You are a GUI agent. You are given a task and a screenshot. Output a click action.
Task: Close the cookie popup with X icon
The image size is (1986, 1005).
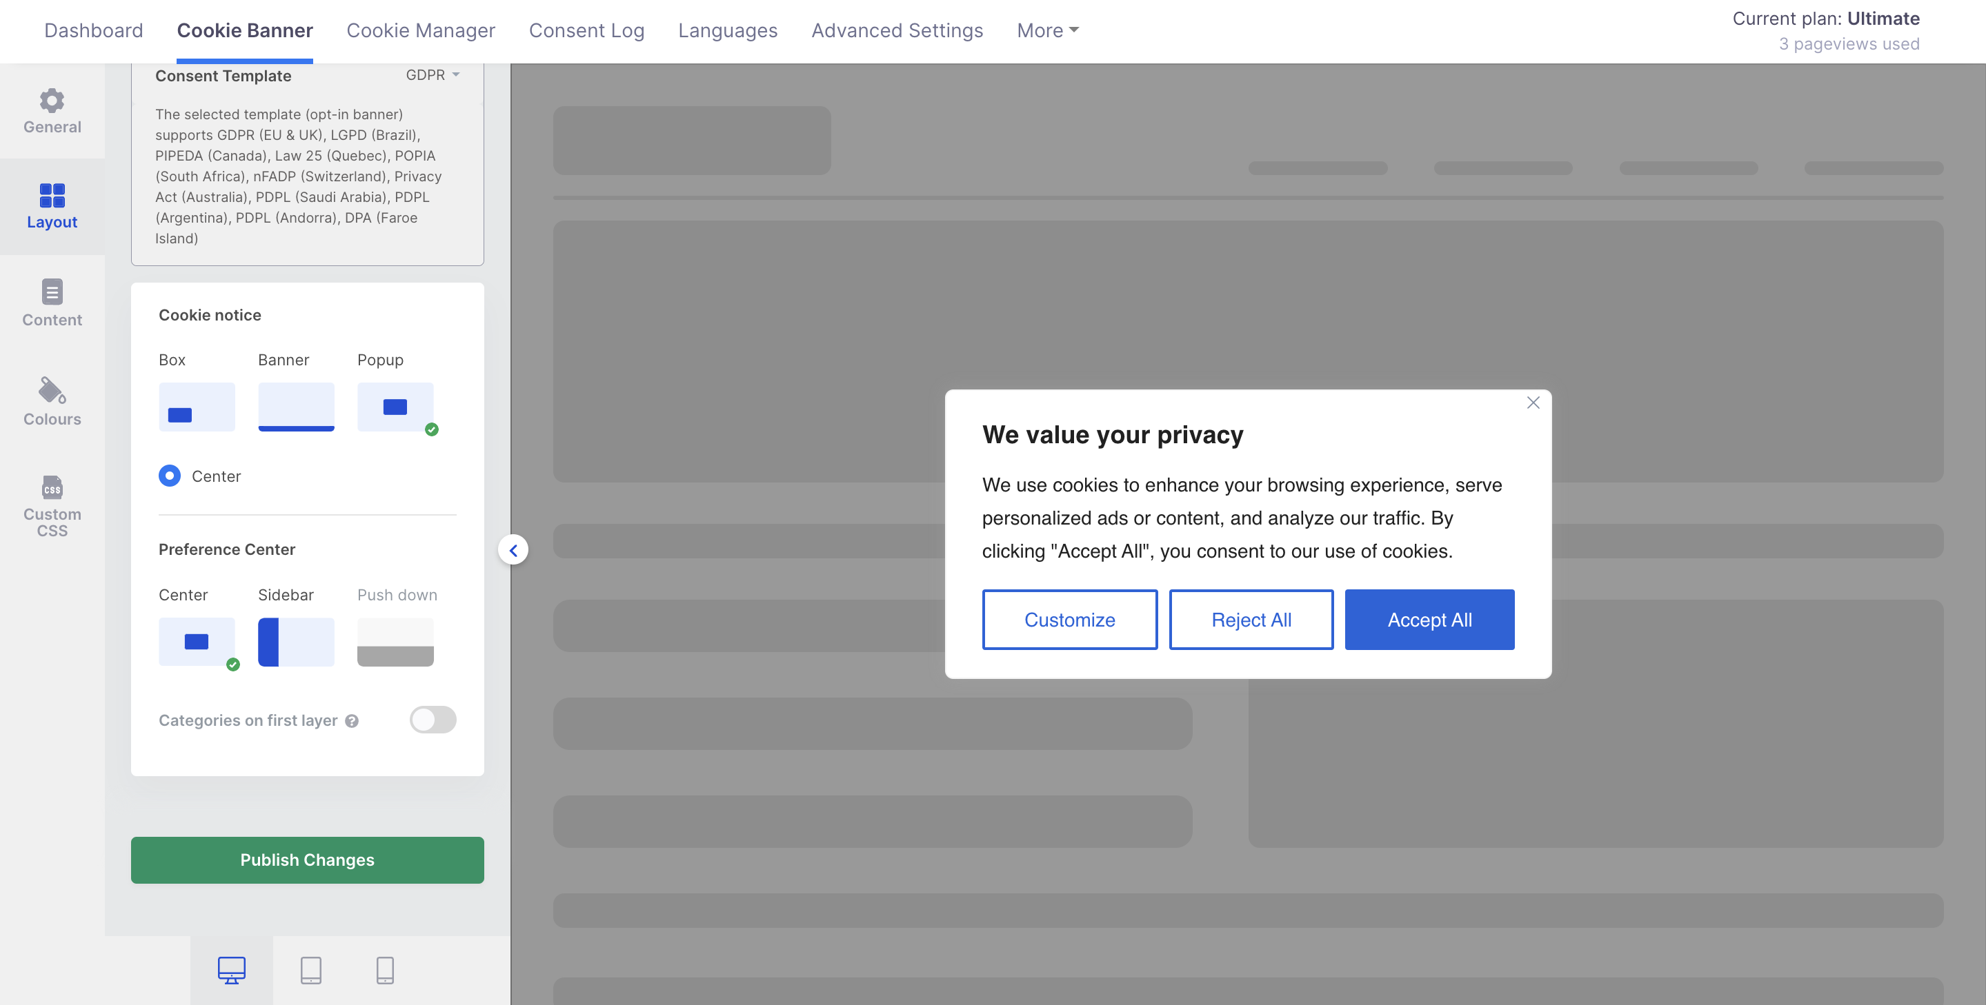tap(1533, 403)
